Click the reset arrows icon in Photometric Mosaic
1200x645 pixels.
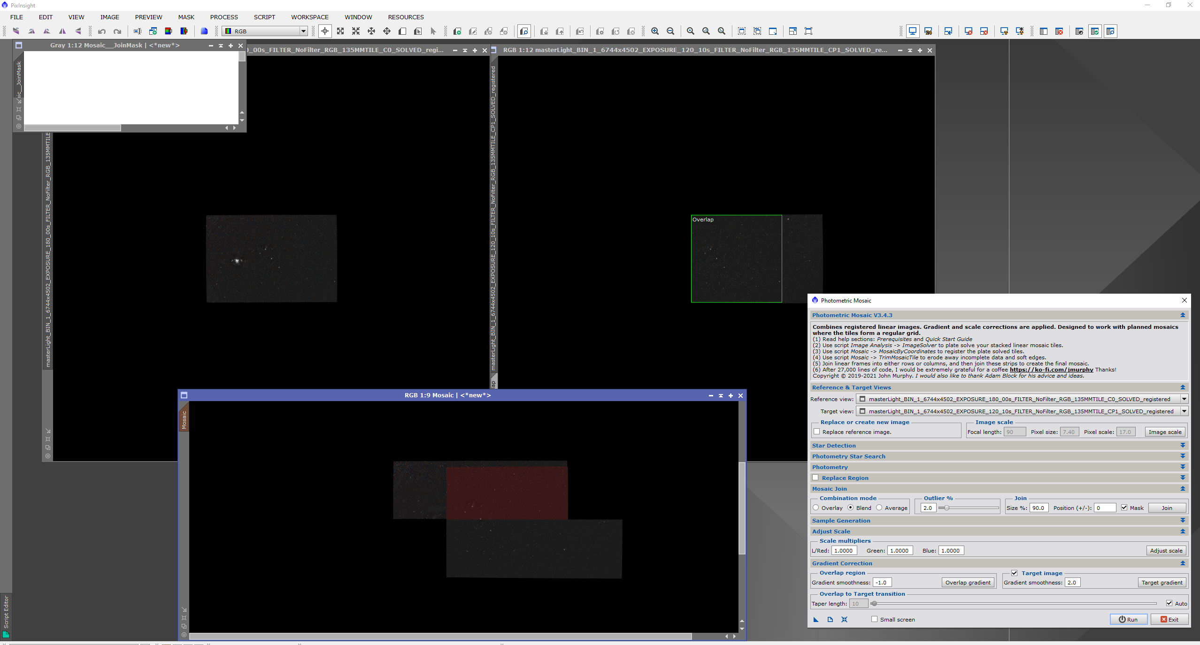(844, 619)
